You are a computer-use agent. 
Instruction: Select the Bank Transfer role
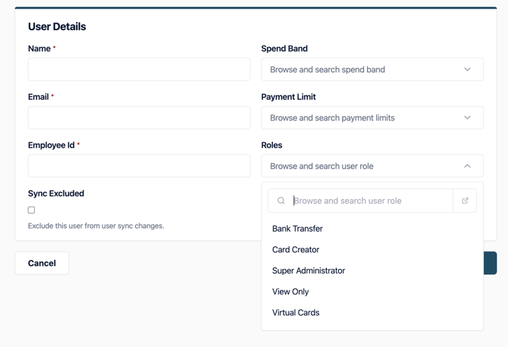(297, 229)
